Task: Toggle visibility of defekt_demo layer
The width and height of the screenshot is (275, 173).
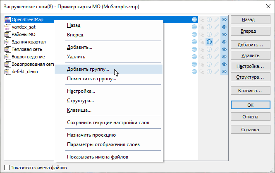Action: [224, 72]
